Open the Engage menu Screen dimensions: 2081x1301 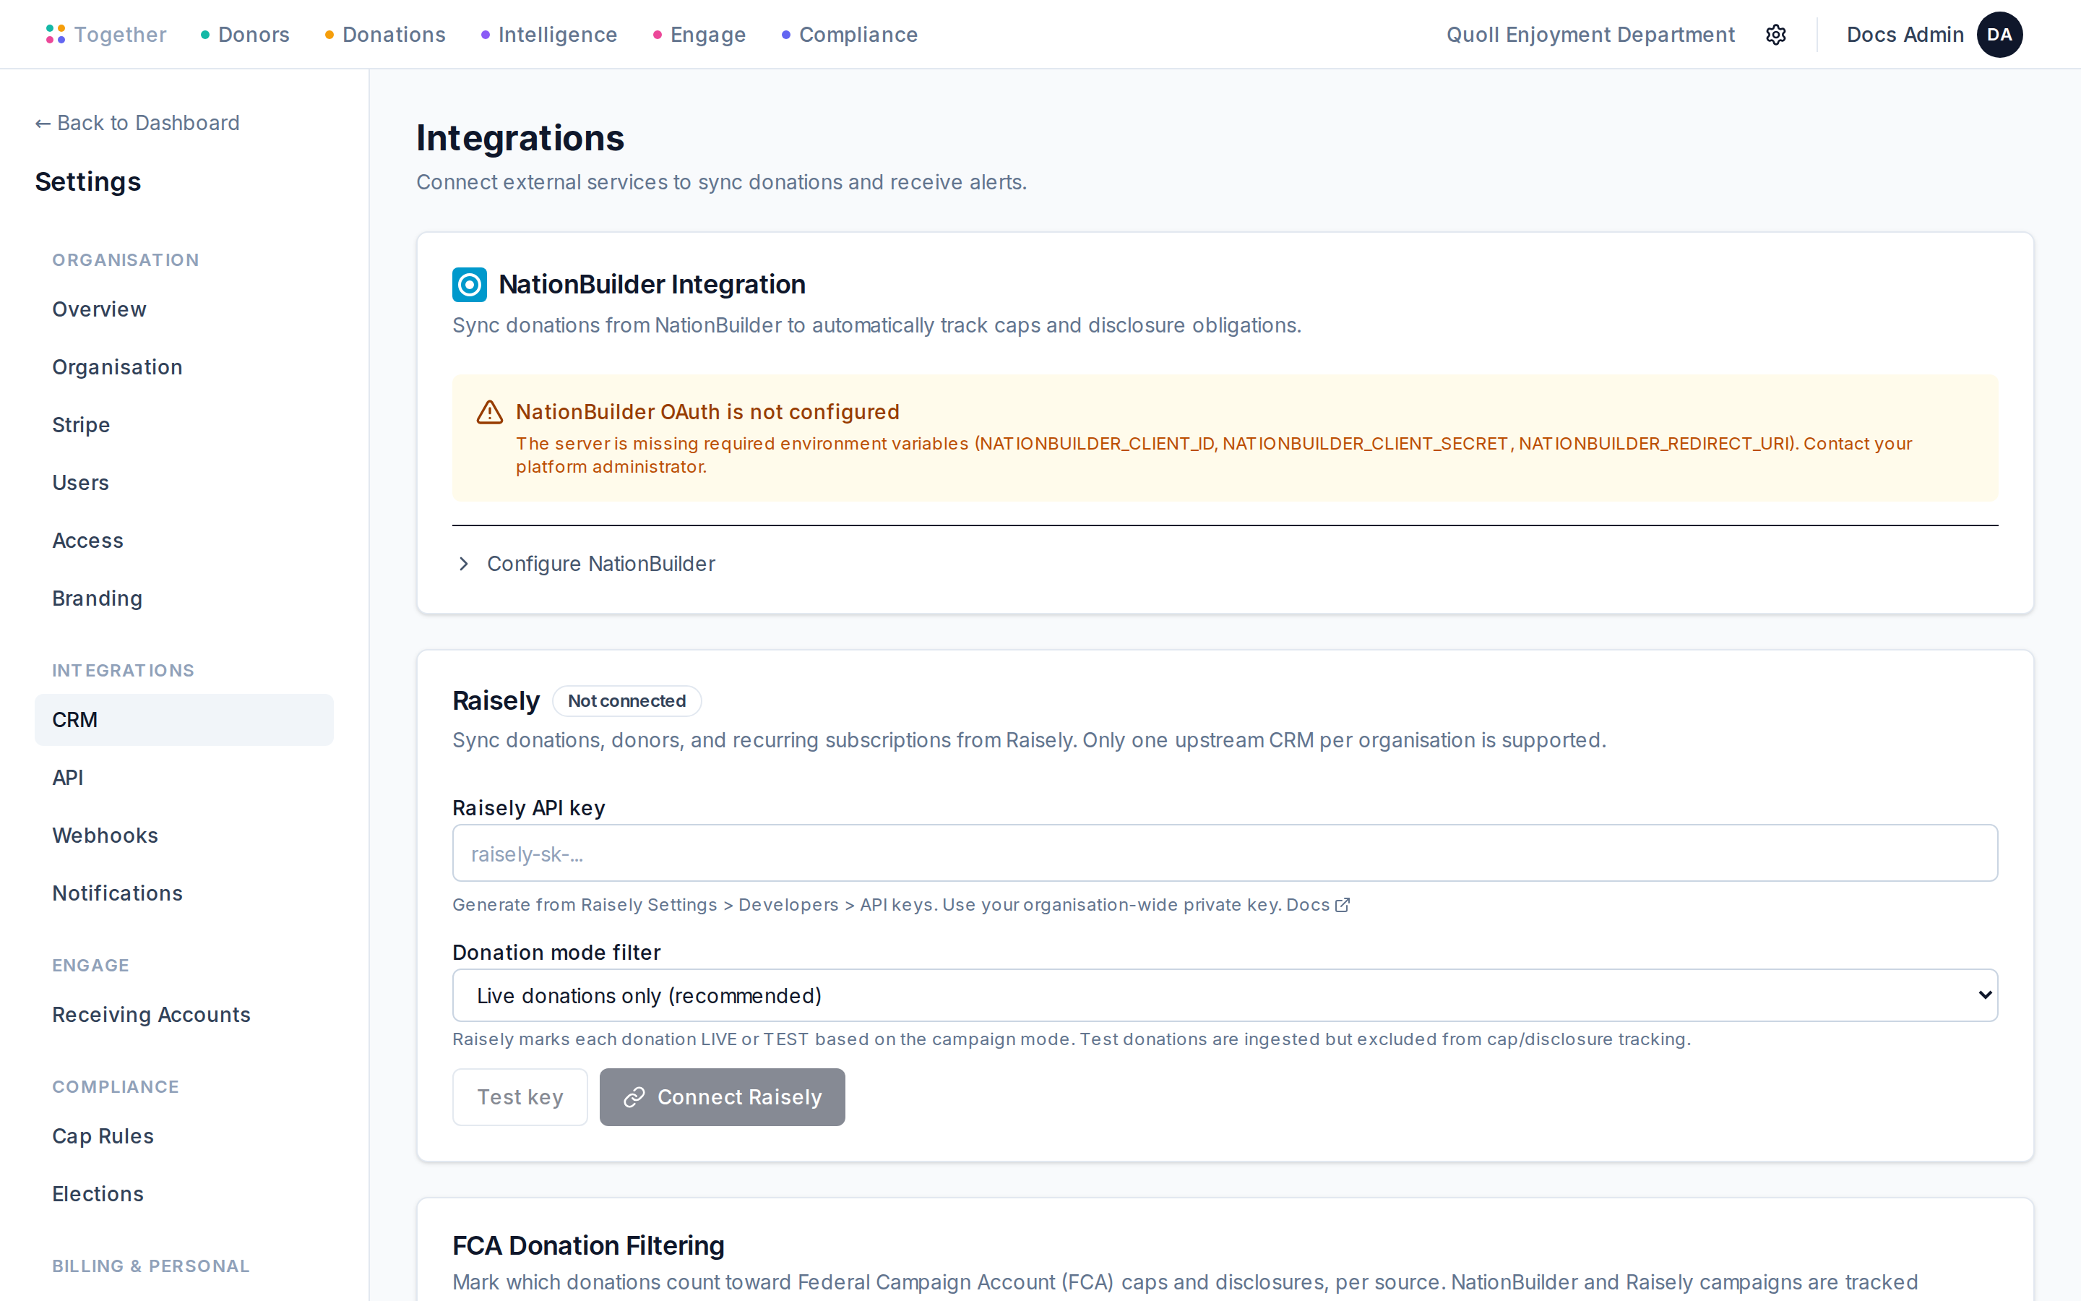pos(699,35)
